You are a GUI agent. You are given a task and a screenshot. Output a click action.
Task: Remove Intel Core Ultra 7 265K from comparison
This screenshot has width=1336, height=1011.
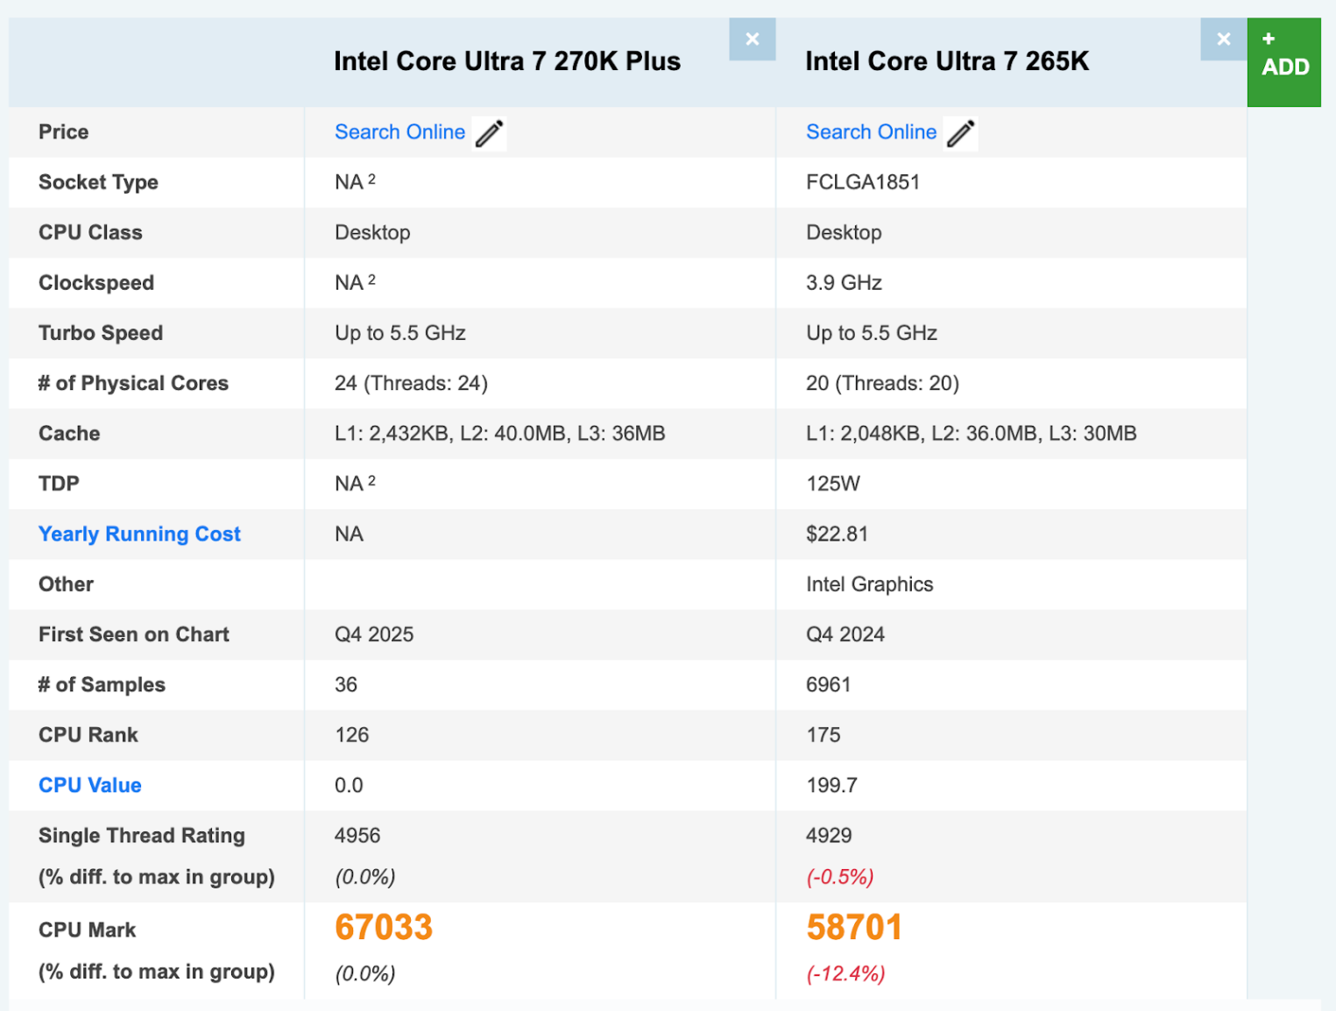(x=1223, y=39)
